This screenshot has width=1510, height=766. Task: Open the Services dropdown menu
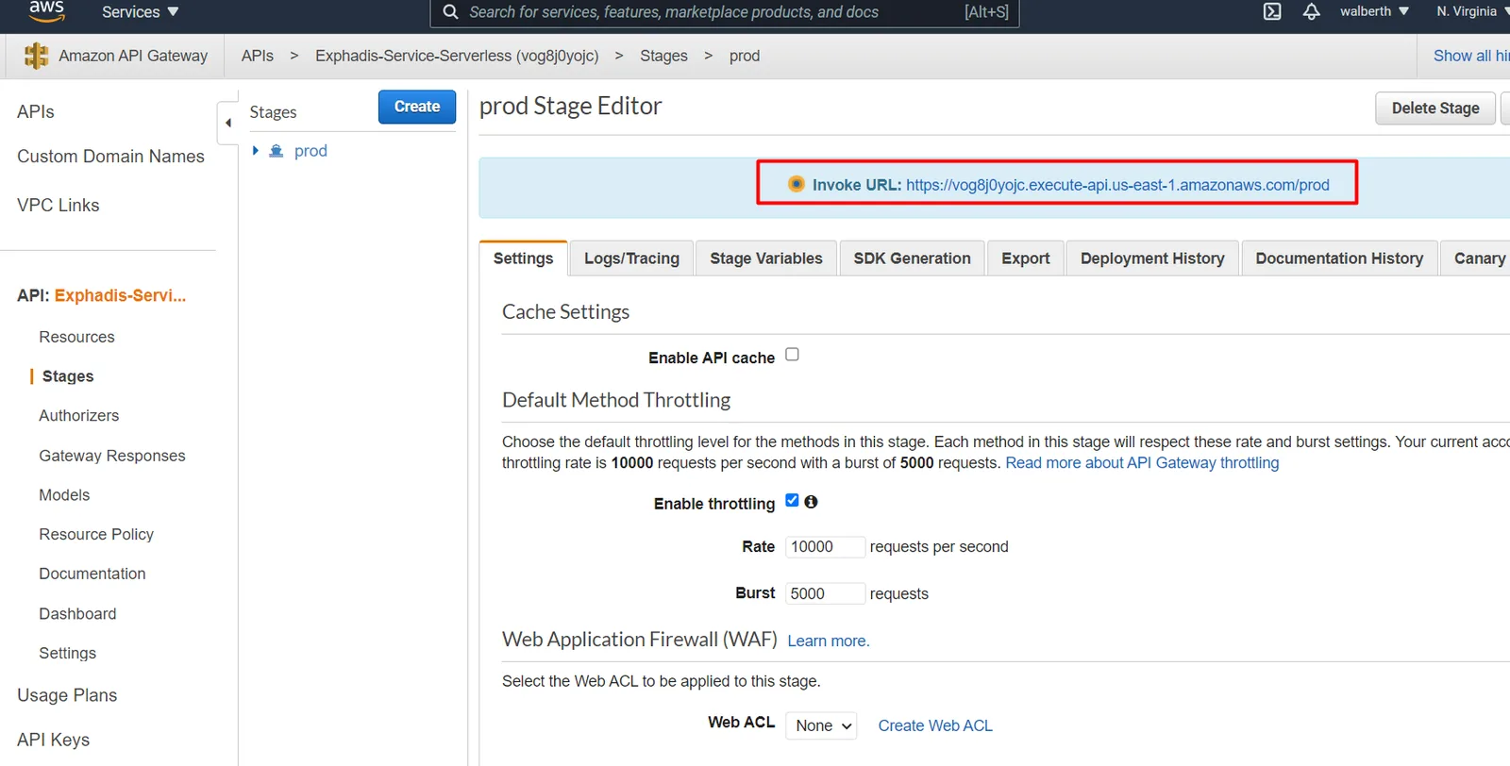click(140, 12)
